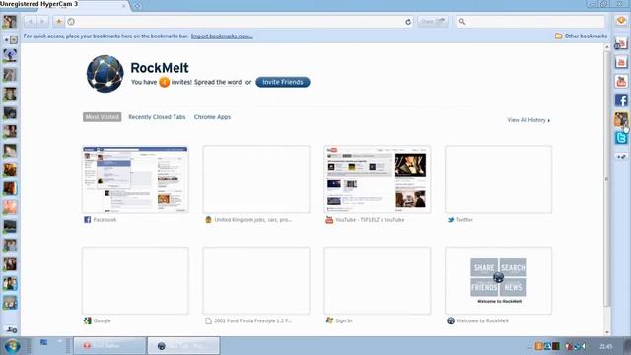
Task: Open the Sign In page thumbnail
Action: click(x=377, y=280)
